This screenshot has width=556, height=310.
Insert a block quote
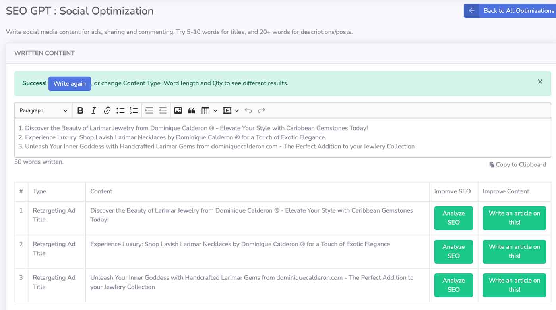192,111
